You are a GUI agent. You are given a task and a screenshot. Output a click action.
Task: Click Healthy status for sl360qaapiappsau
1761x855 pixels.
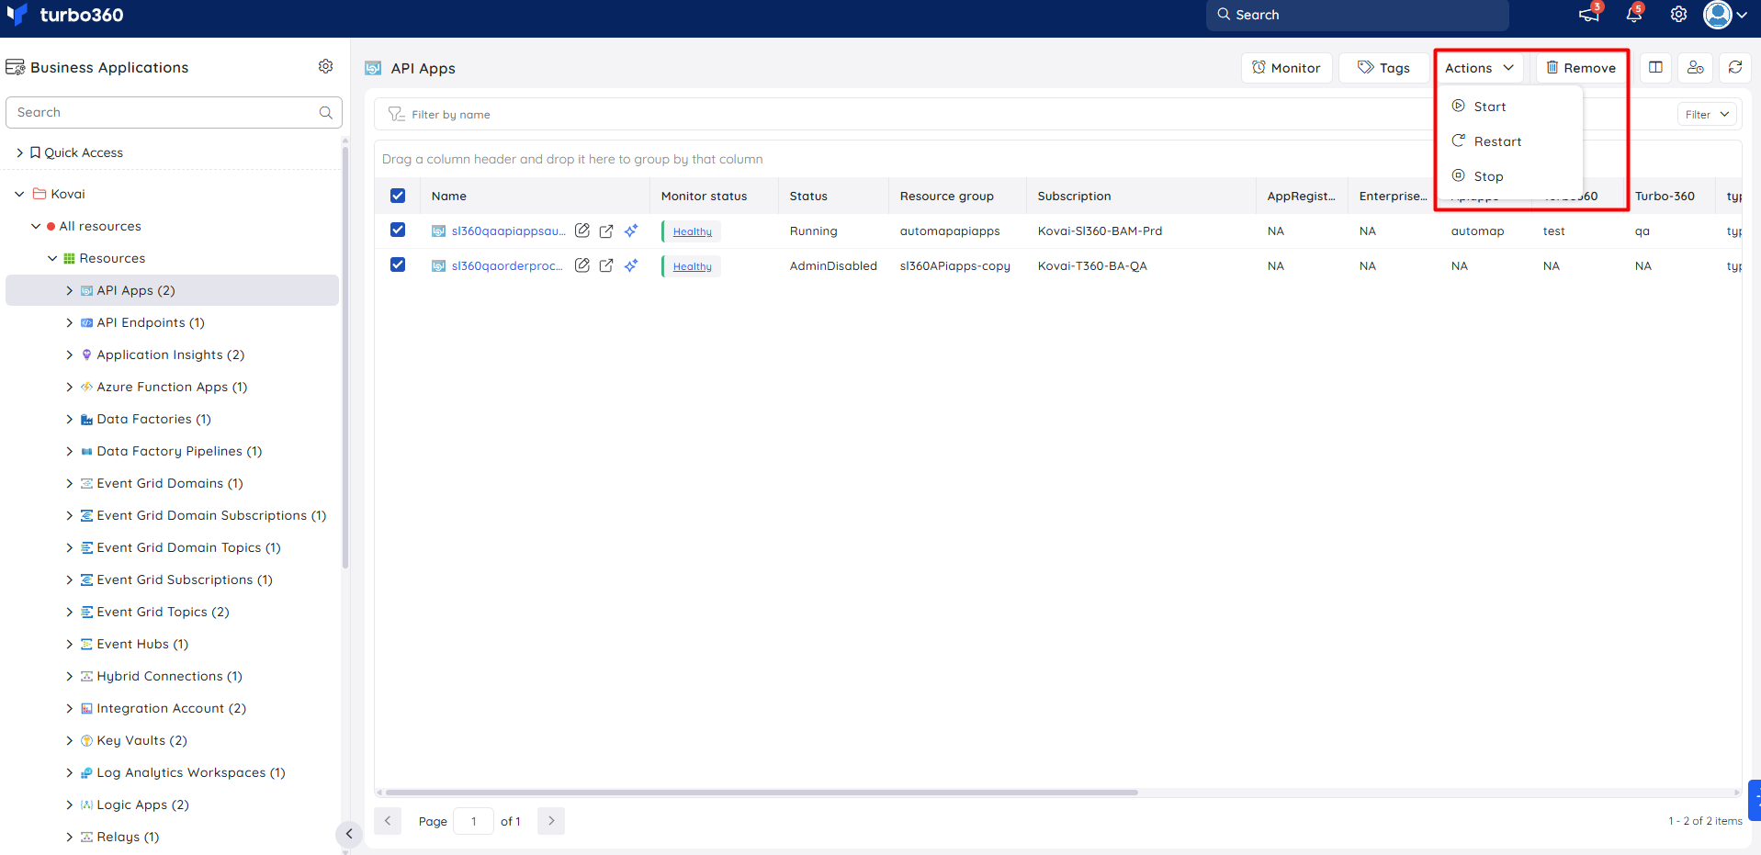[692, 231]
